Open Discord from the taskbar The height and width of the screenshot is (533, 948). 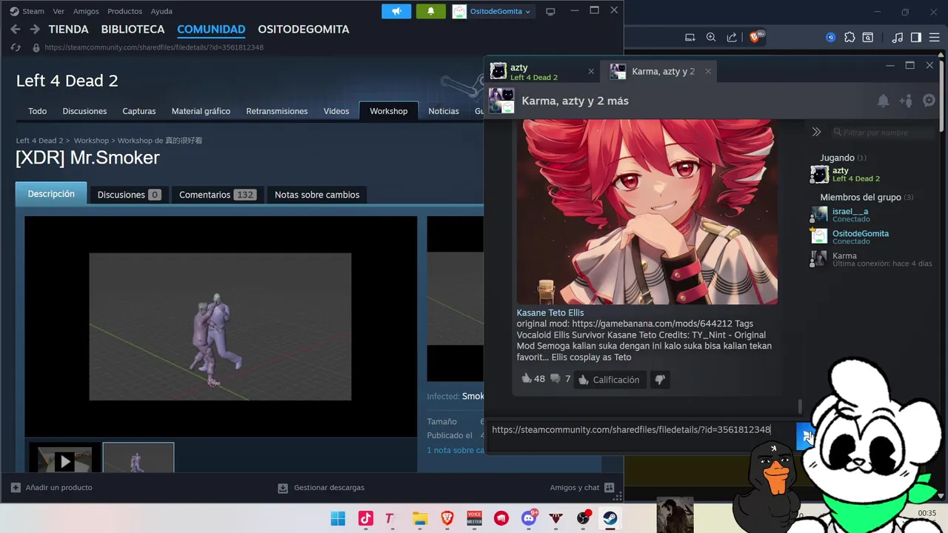(x=530, y=518)
